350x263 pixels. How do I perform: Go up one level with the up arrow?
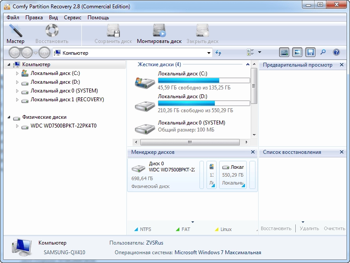[45, 53]
